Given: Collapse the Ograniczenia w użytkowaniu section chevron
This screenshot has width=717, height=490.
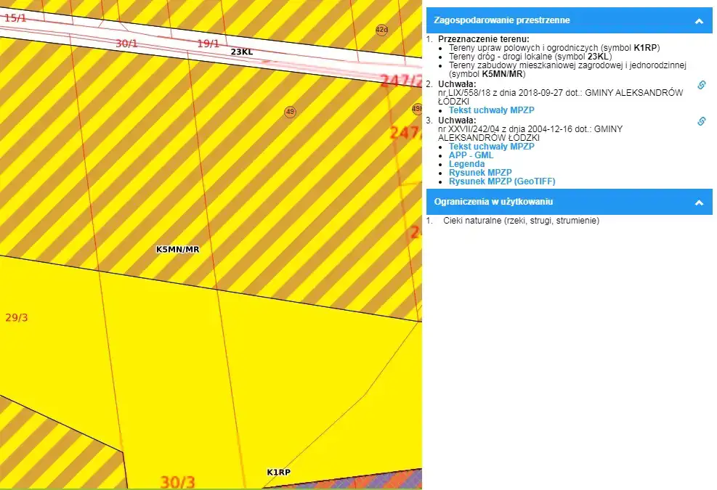Looking at the screenshot, I should pyautogui.click(x=699, y=202).
